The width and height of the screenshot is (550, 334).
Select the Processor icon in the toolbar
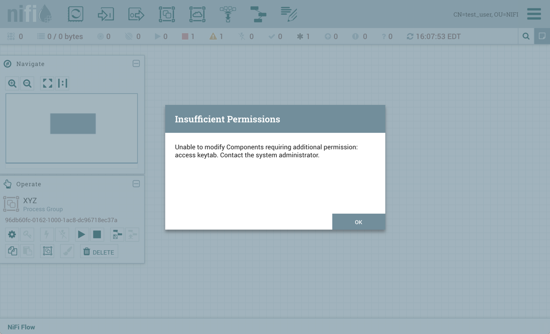click(76, 14)
